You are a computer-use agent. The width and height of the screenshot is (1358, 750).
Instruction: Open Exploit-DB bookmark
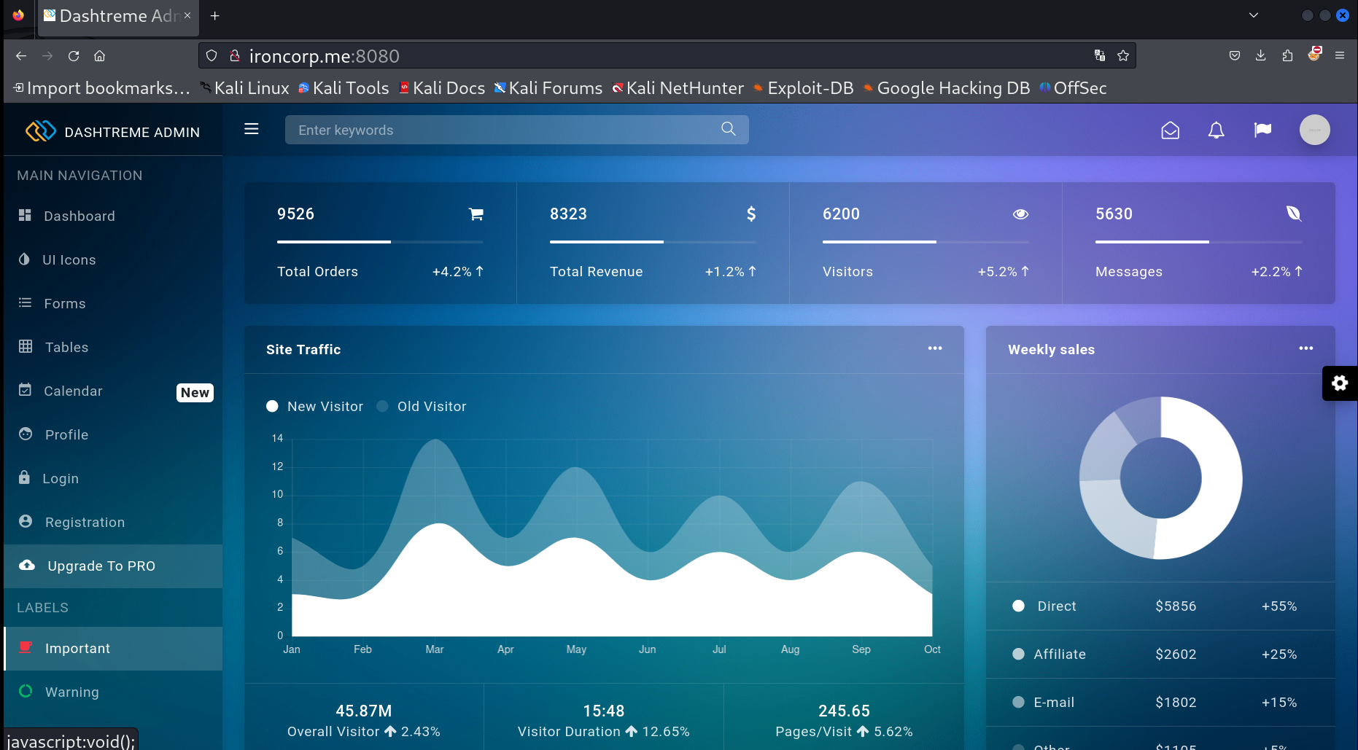[x=802, y=88]
